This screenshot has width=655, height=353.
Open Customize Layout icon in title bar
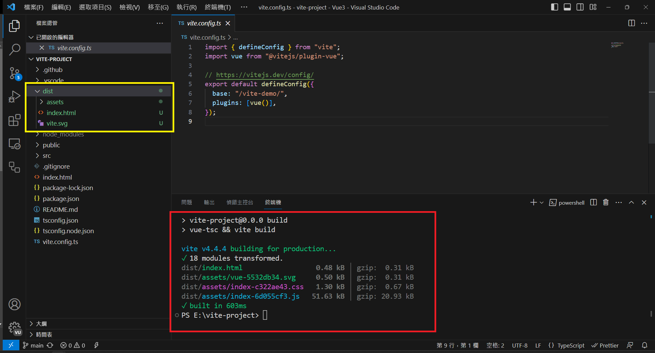point(593,7)
